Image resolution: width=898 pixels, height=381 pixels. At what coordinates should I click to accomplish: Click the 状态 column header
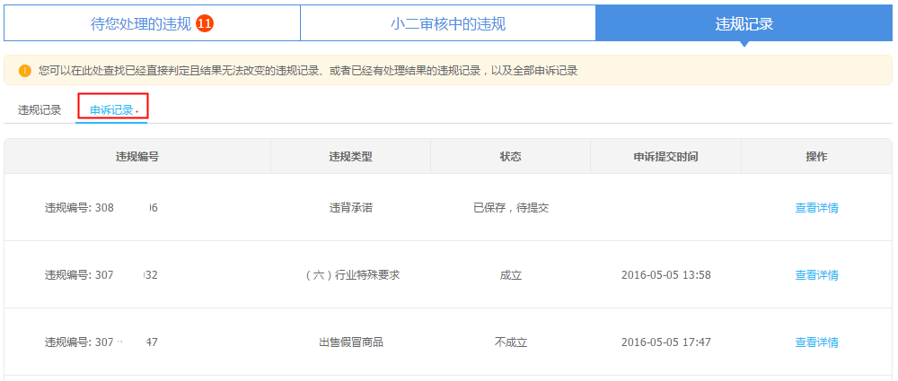pos(510,157)
